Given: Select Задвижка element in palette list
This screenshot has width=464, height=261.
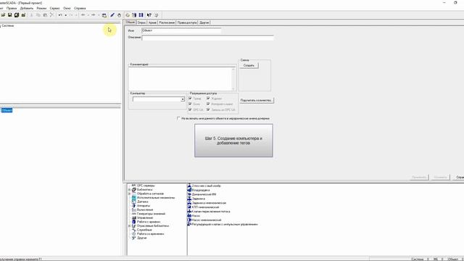Looking at the screenshot, I should pos(198,199).
